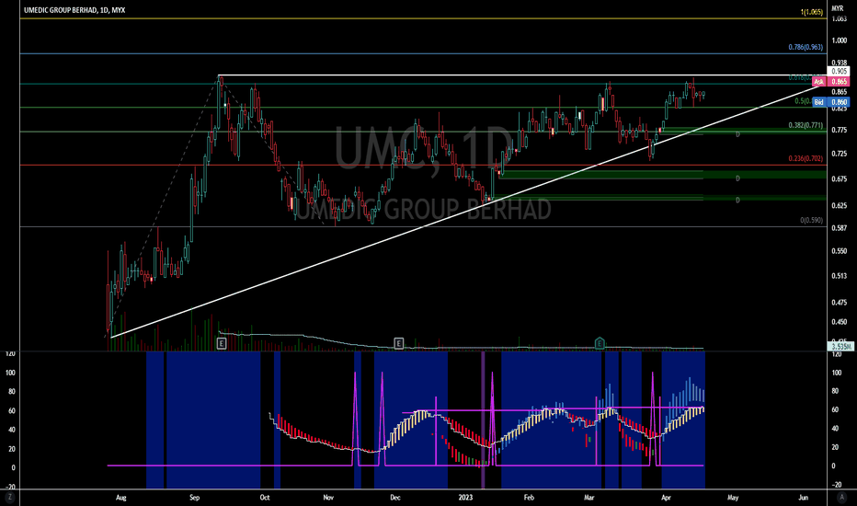Click the lowest D marker near 0.625
This screenshot has height=506, width=857.
pyautogui.click(x=737, y=201)
